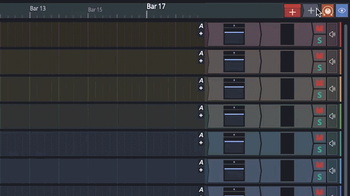350x196 pixels.
Task: Solo the fourth (green) track
Action: tap(319, 122)
